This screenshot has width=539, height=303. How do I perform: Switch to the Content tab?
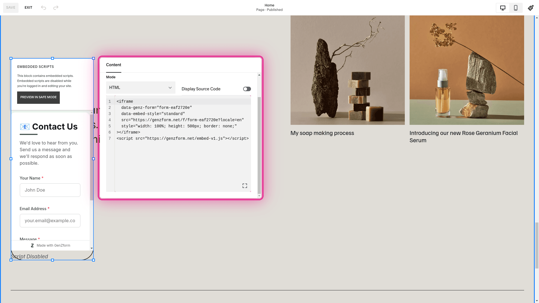tap(113, 65)
